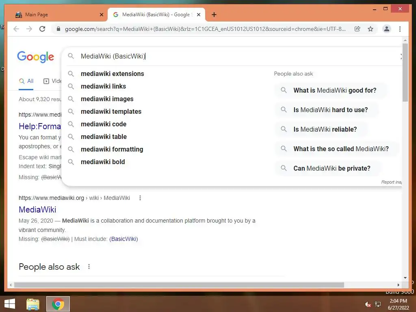The height and width of the screenshot is (312, 416).
Task: Click the Google logo
Action: [x=36, y=57]
